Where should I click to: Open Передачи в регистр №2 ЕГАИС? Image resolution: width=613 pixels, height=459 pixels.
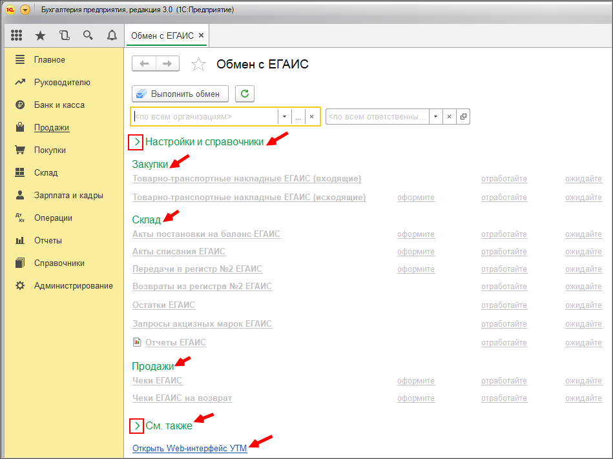click(197, 269)
